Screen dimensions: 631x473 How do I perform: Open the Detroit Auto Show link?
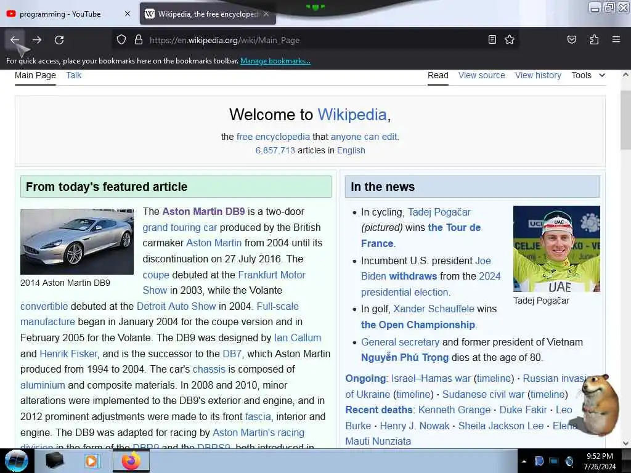point(176,307)
